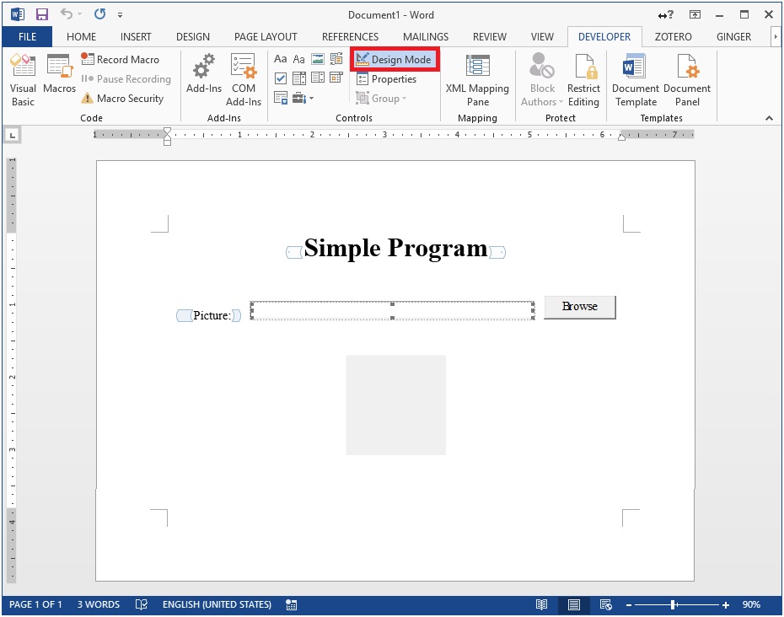Expand the Legacy Tools dropdown
This screenshot has width=784, height=617.
point(303,99)
